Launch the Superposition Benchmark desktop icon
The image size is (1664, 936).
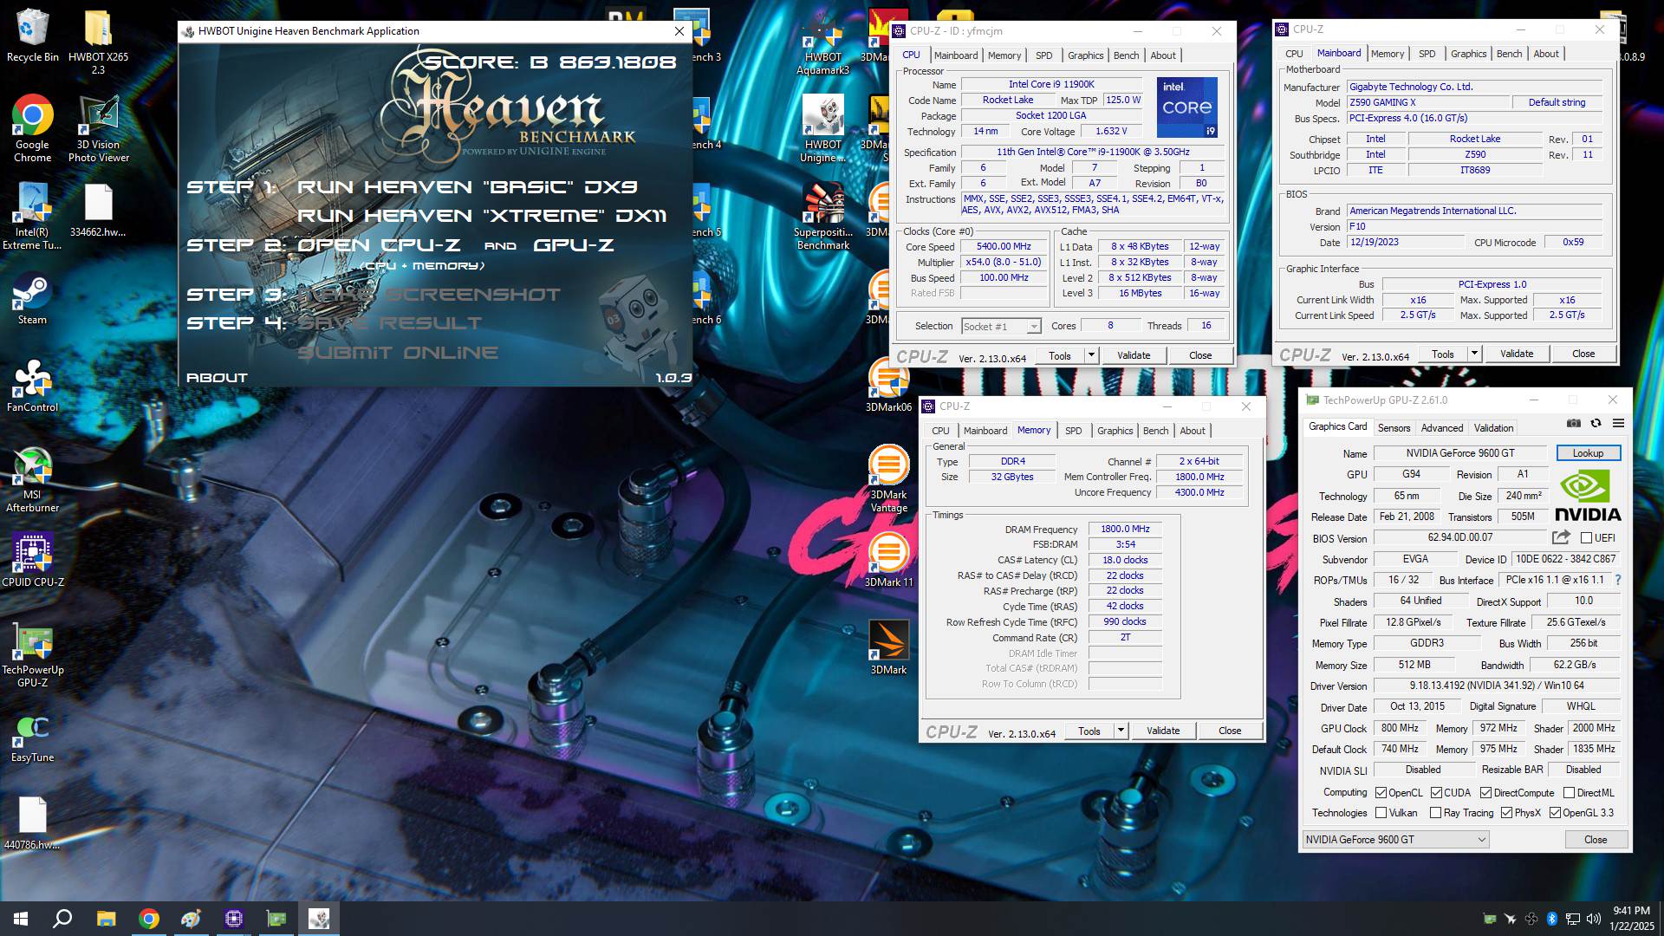pos(822,217)
